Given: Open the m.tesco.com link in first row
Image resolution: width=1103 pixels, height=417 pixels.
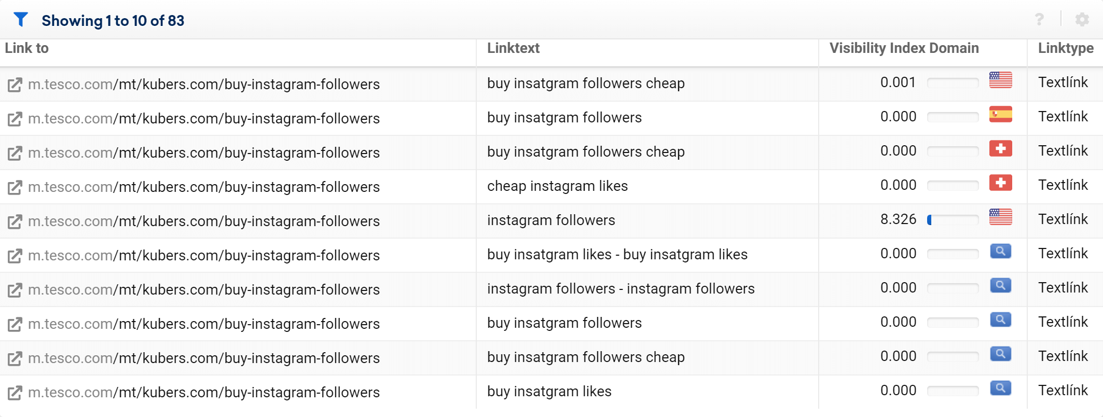Looking at the screenshot, I should pyautogui.click(x=204, y=84).
